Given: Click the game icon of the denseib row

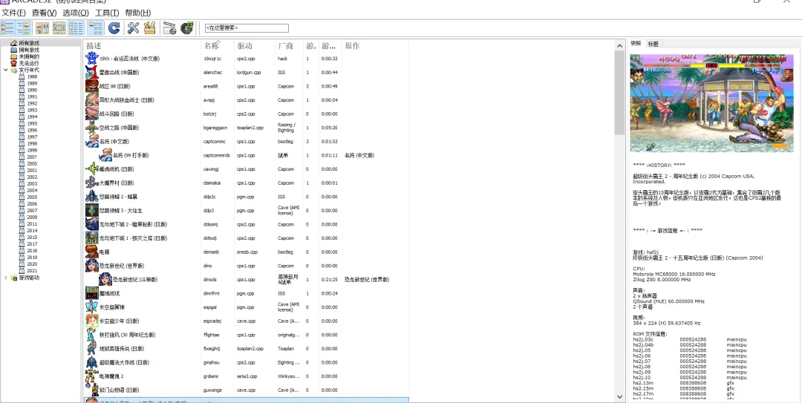Looking at the screenshot, I should pos(92,252).
